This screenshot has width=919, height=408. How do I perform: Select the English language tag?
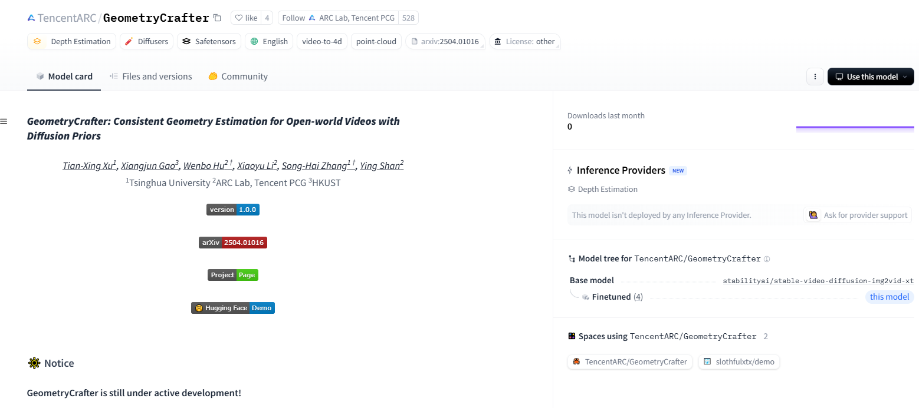tap(269, 41)
